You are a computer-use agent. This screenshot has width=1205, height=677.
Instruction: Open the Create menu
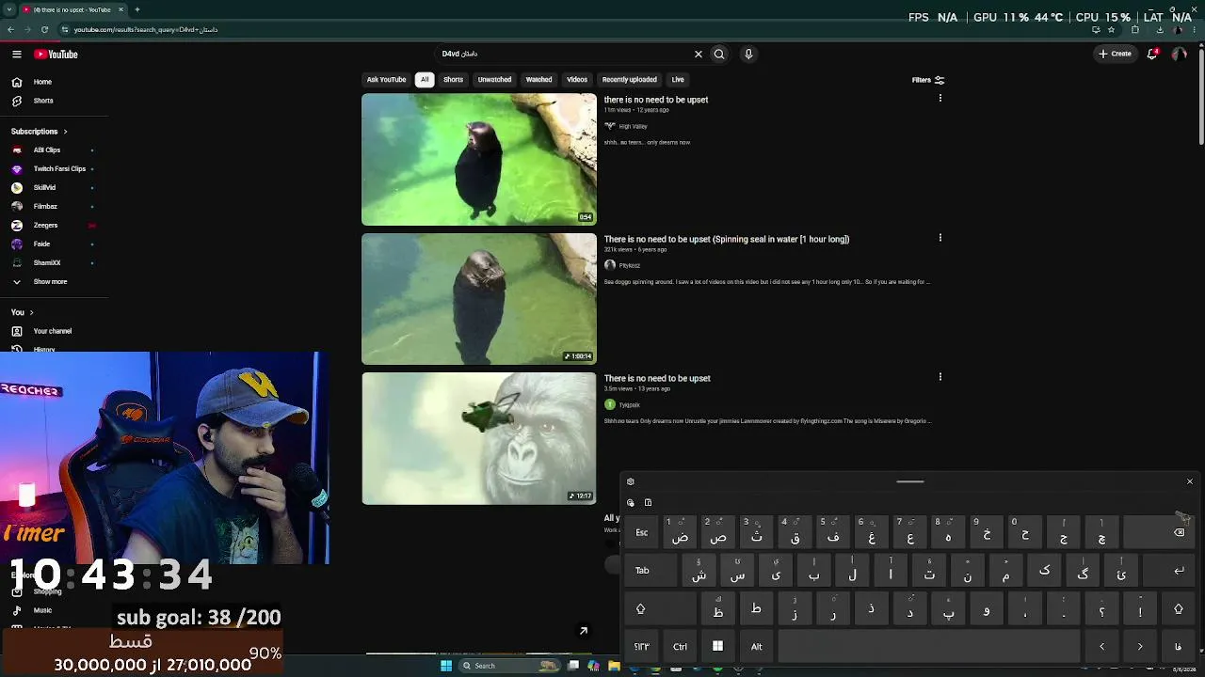click(1116, 54)
